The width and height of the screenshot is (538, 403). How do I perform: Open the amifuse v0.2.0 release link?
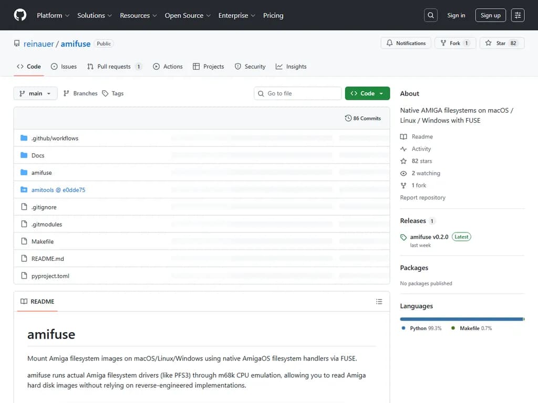coord(429,237)
